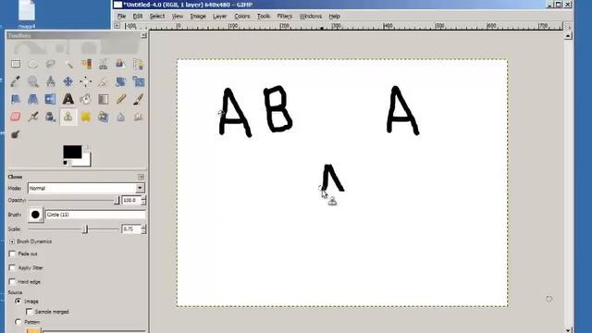
Task: Select the Rectangle Select tool
Action: (16, 64)
